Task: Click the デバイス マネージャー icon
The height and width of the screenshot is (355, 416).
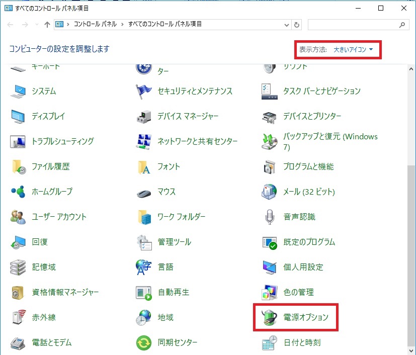Action: pos(143,117)
